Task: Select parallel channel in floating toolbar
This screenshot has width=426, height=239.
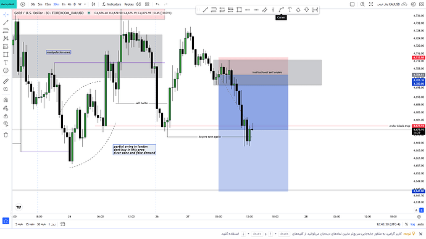Action: click(264, 10)
